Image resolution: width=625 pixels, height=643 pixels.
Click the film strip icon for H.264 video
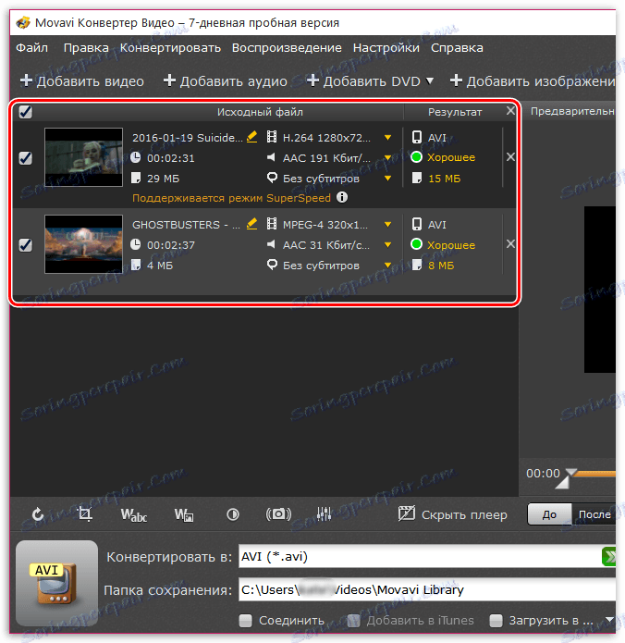(271, 137)
